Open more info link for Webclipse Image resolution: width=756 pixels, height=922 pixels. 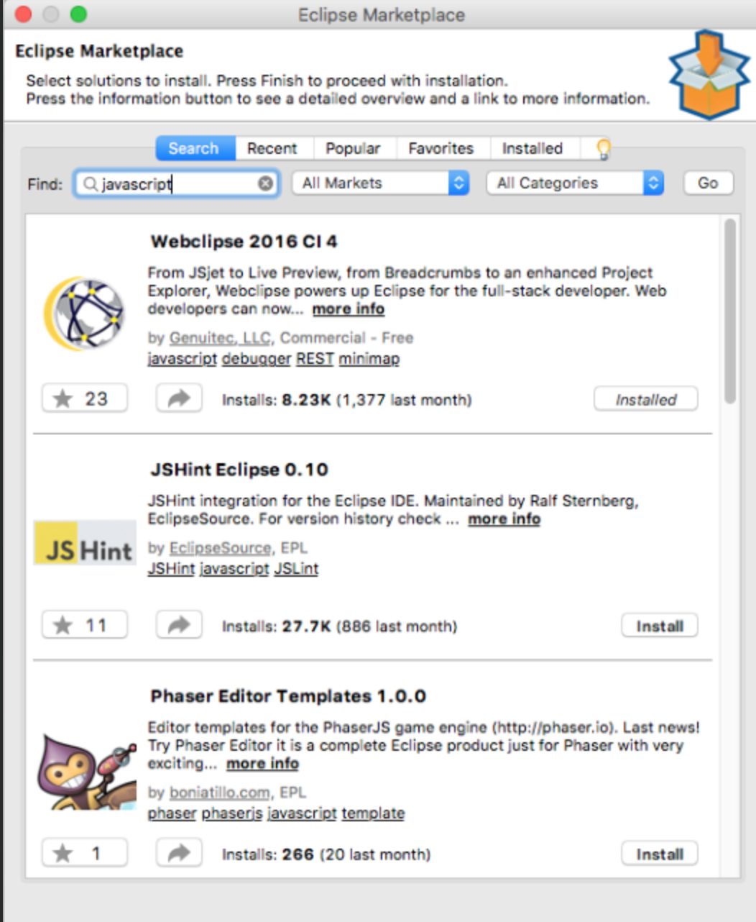349,309
